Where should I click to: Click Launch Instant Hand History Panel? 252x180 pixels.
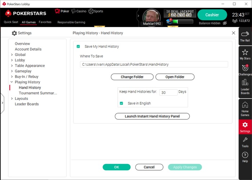(152, 116)
